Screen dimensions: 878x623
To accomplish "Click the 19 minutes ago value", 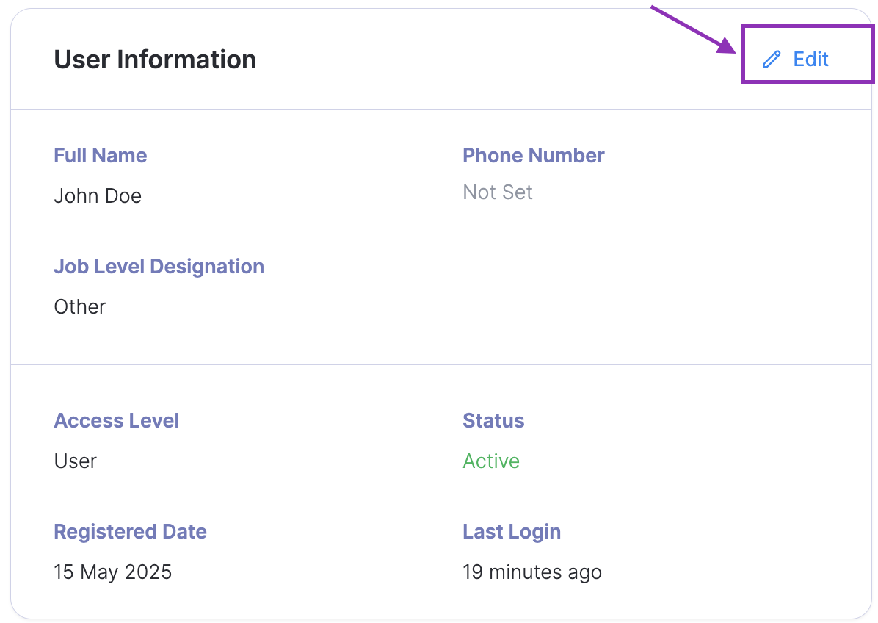I will tap(532, 572).
